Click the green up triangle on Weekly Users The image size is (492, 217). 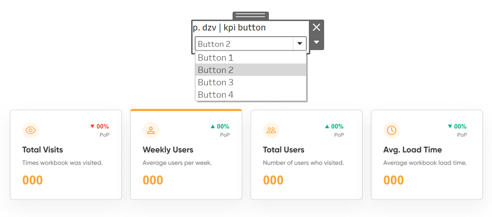pyautogui.click(x=213, y=126)
